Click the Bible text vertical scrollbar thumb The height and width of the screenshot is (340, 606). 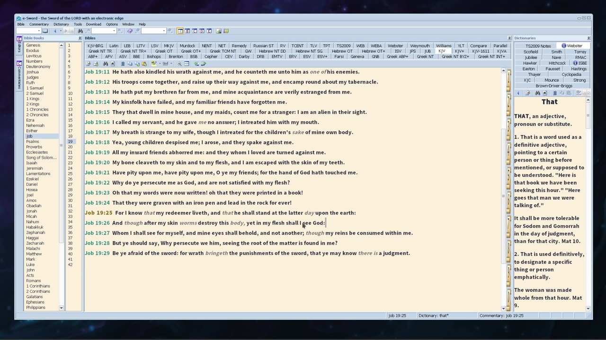pyautogui.click(x=503, y=196)
